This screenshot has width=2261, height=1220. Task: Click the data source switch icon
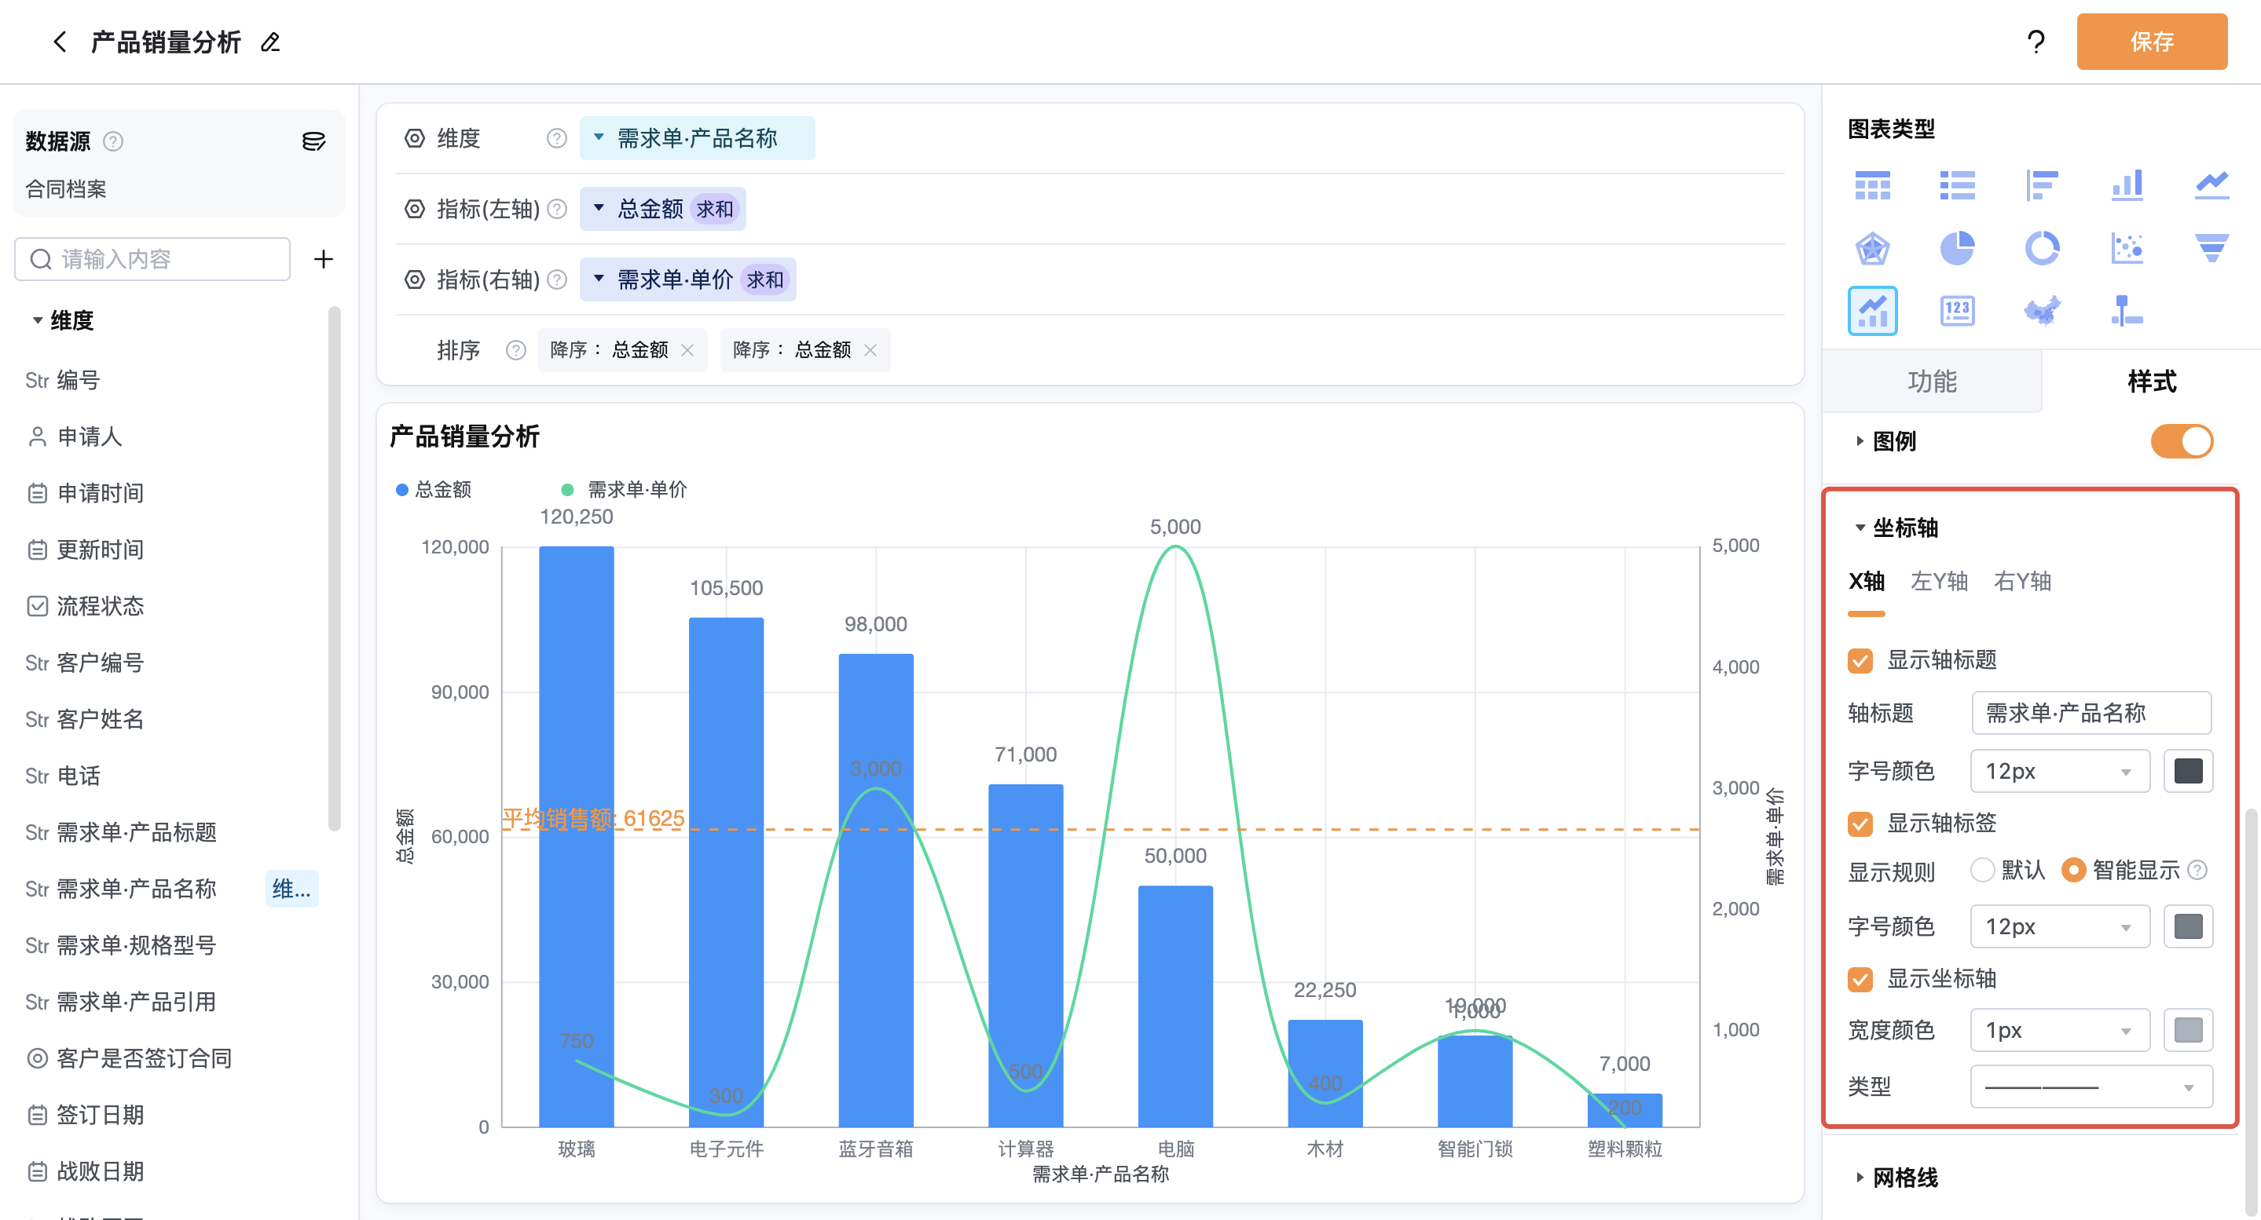(x=313, y=141)
